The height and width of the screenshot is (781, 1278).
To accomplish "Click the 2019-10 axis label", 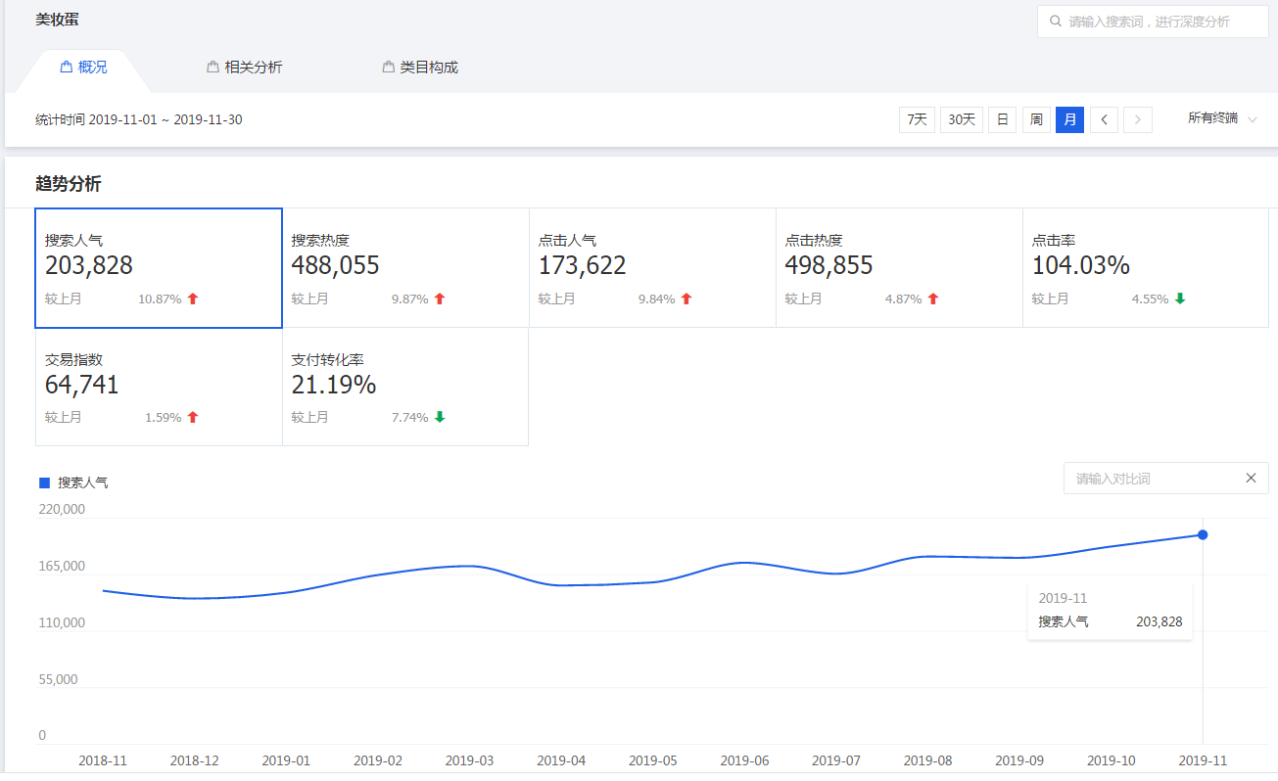I will pos(1112,759).
